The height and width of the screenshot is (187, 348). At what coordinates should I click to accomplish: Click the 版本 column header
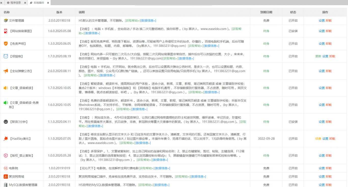59,12
